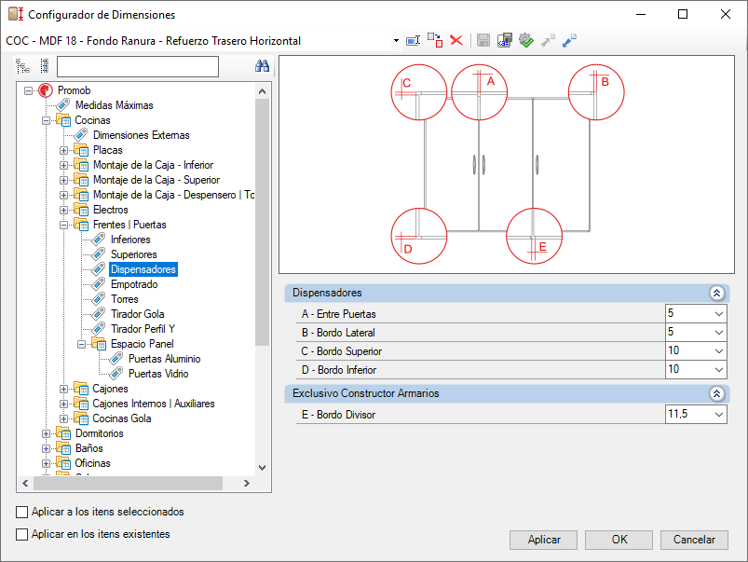Image resolution: width=748 pixels, height=562 pixels.
Task: Click the tree search input field
Action: [x=138, y=66]
